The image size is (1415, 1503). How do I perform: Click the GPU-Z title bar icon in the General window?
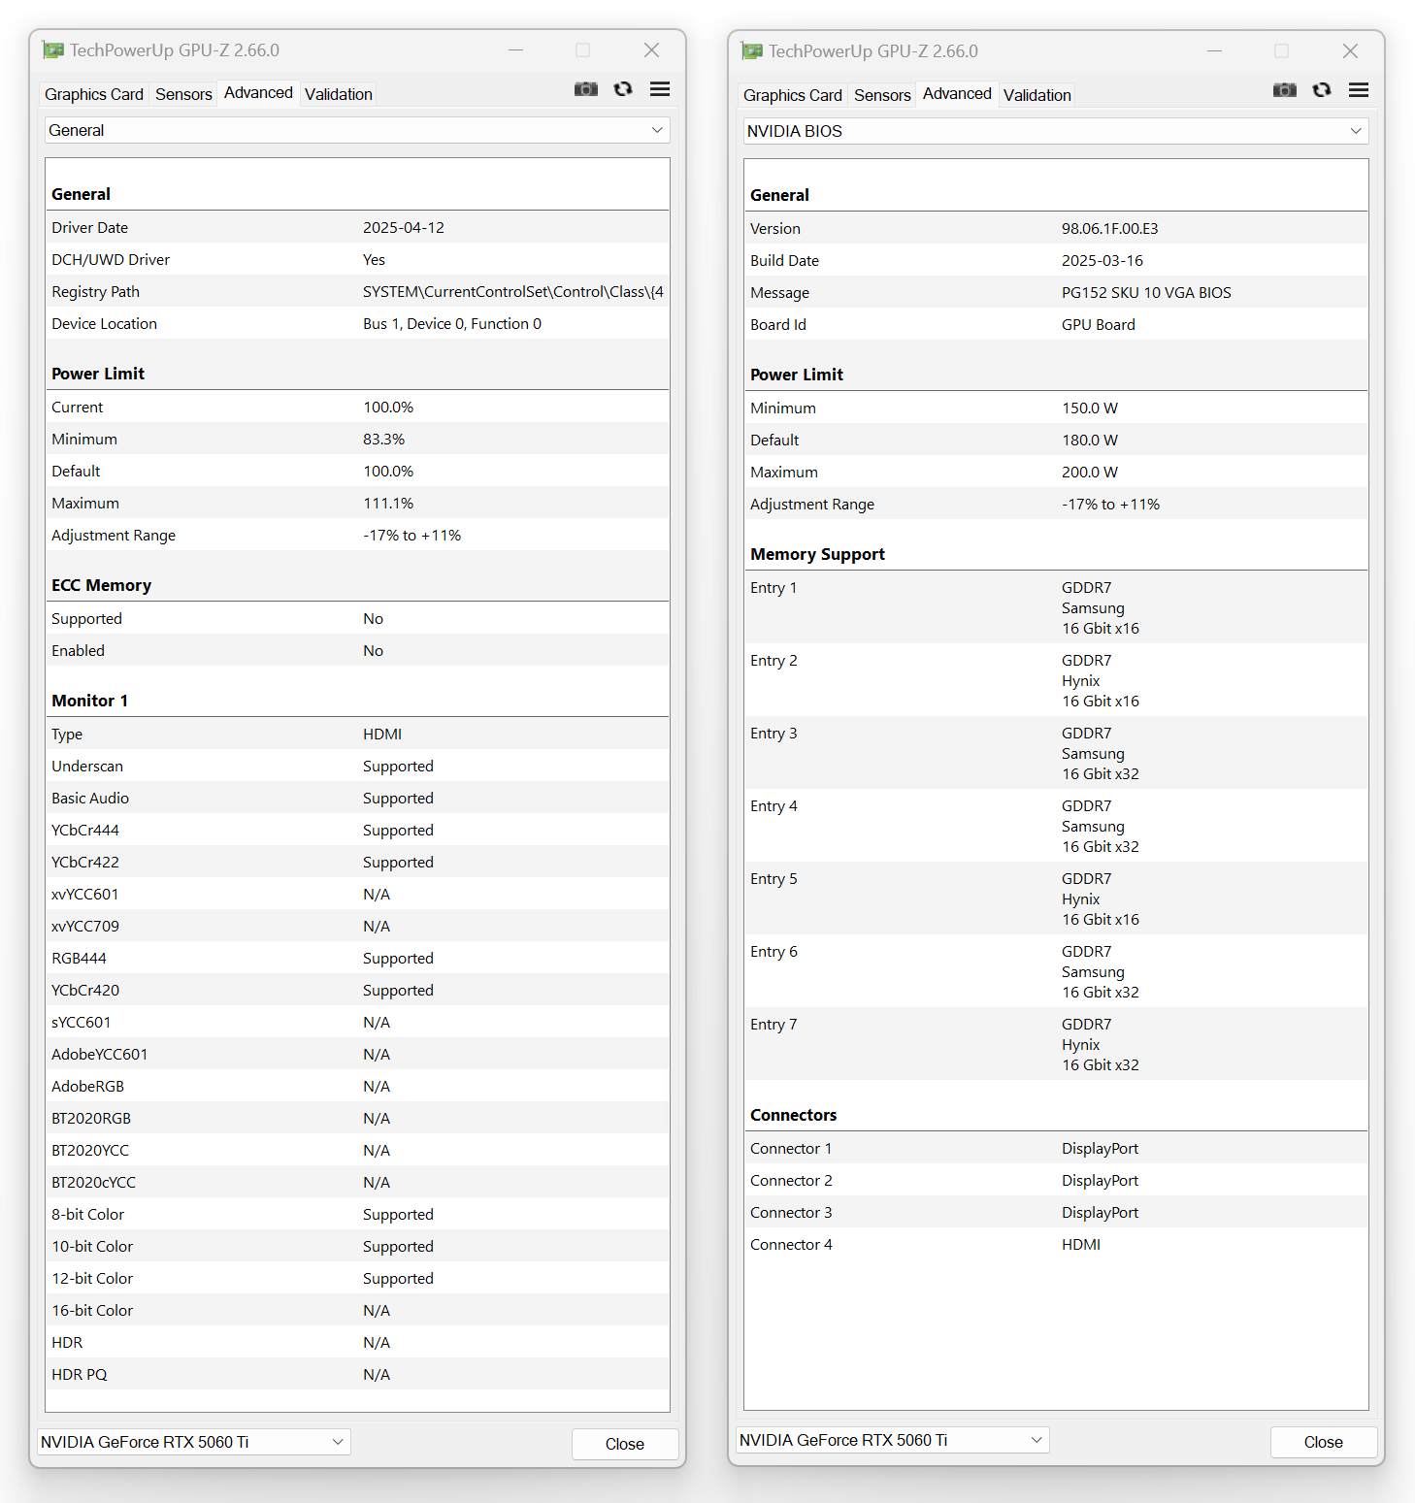[53, 50]
